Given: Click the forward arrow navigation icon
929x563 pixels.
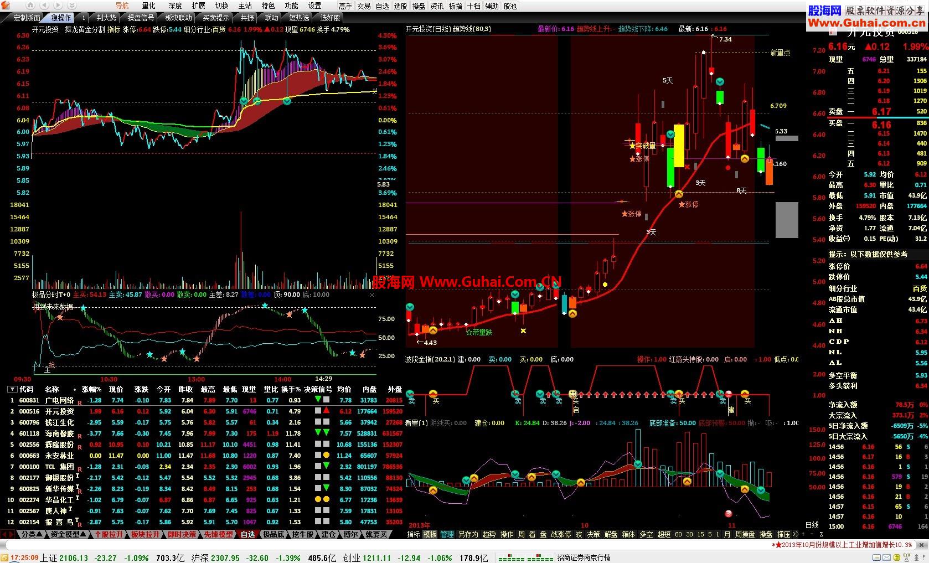Looking at the screenshot, I should click(58, 6).
